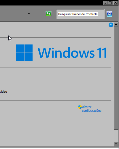Click the green refresh icon
The height and width of the screenshot is (149, 119).
pyautogui.click(x=48, y=14)
